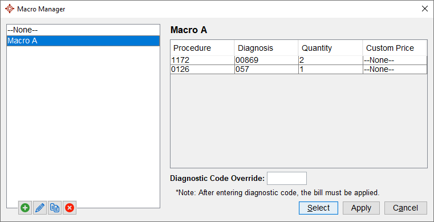The height and width of the screenshot is (222, 434).
Task: Select the --None-- list entry
Action: click(83, 30)
